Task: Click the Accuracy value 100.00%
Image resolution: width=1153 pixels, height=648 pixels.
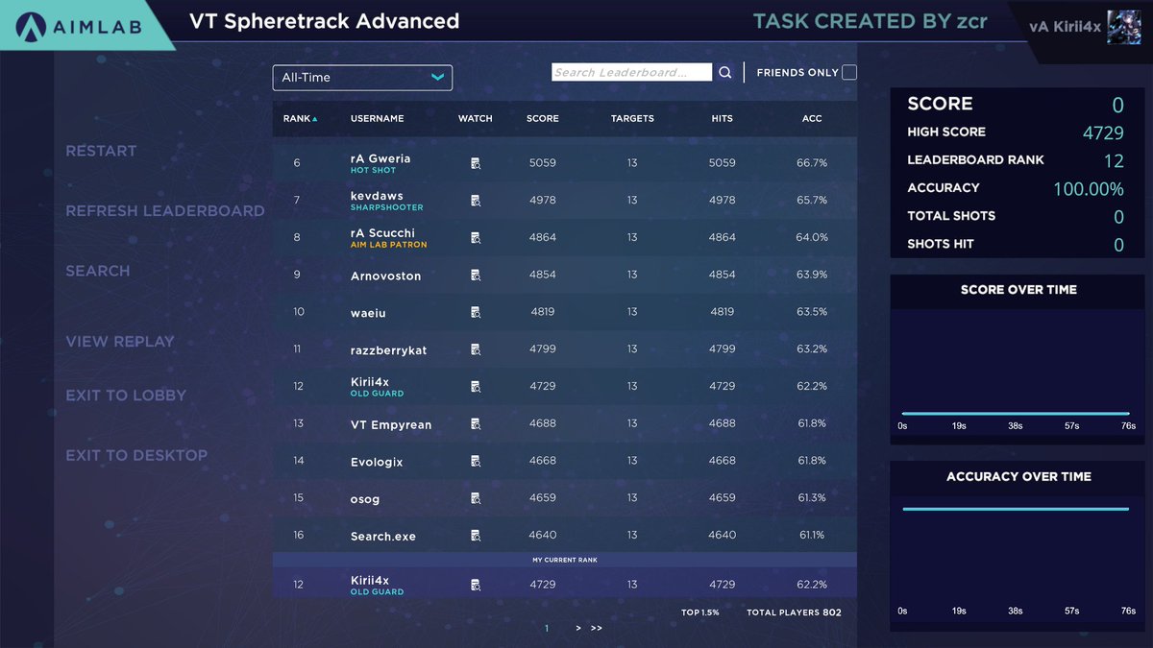Action: pos(1089,189)
